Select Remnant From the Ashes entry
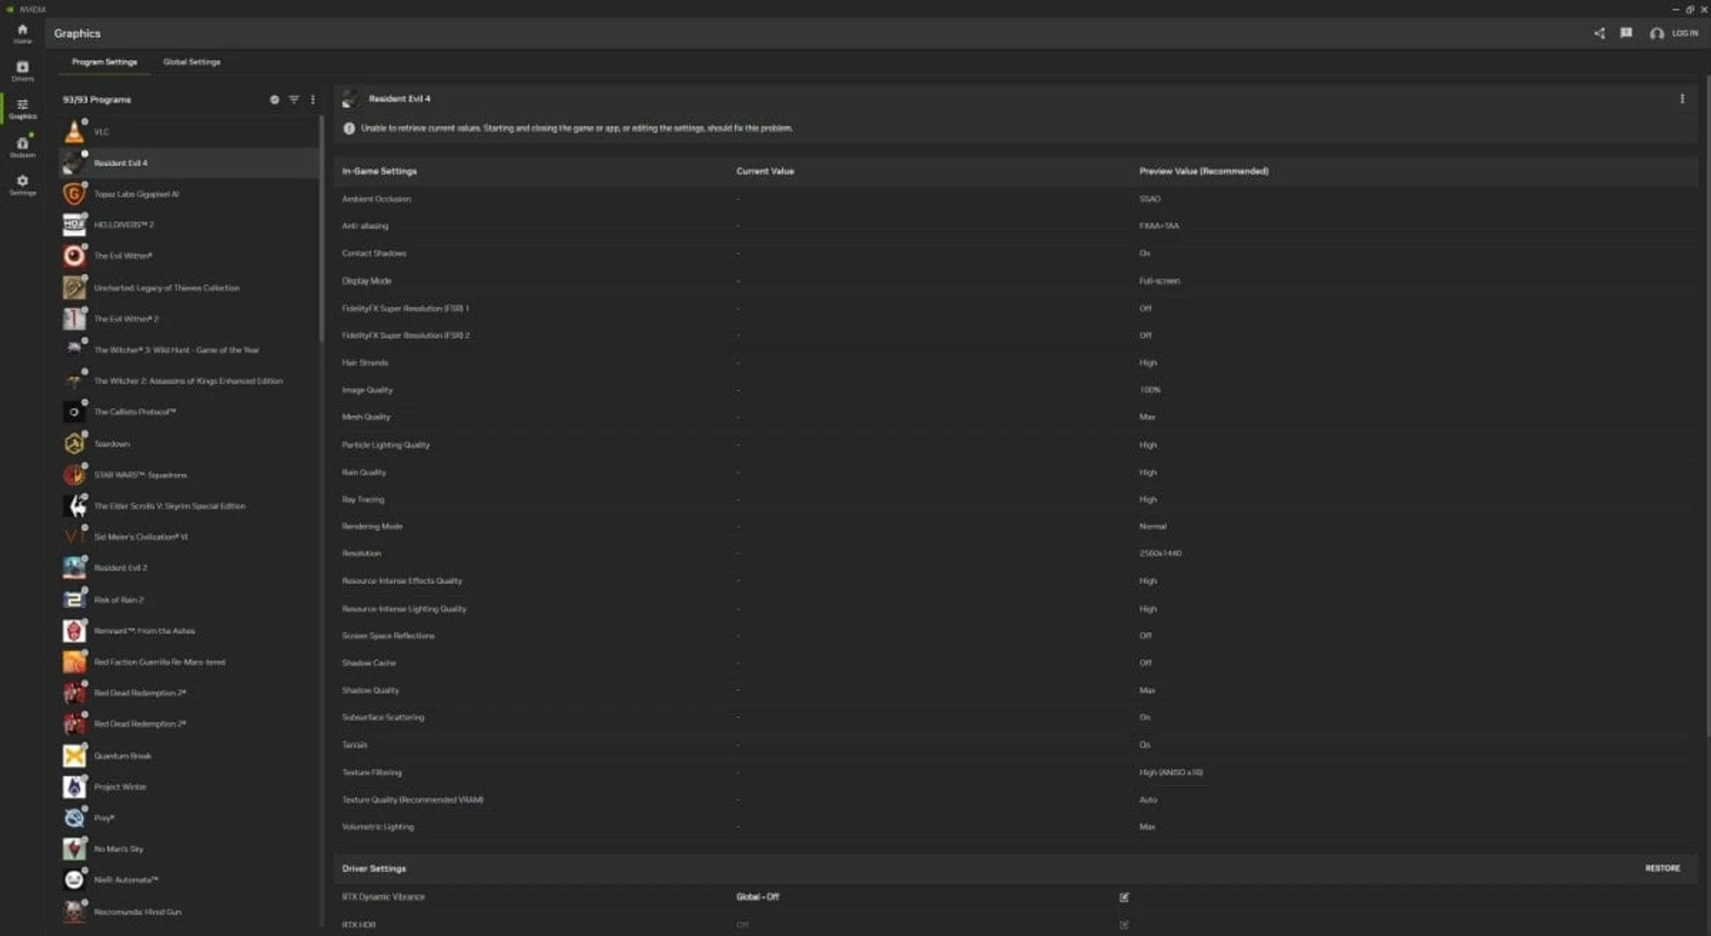 pos(189,631)
